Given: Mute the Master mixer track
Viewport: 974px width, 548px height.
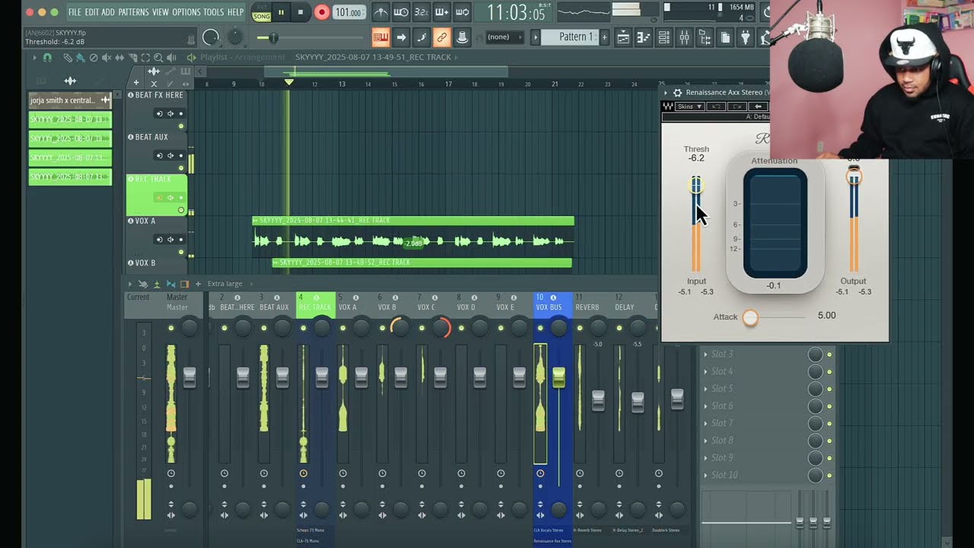Looking at the screenshot, I should [170, 328].
